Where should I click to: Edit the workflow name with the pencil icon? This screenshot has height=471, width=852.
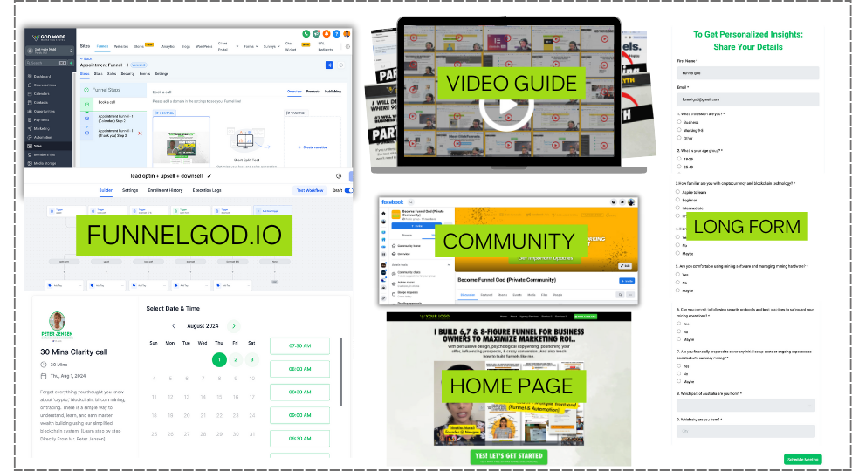(210, 176)
